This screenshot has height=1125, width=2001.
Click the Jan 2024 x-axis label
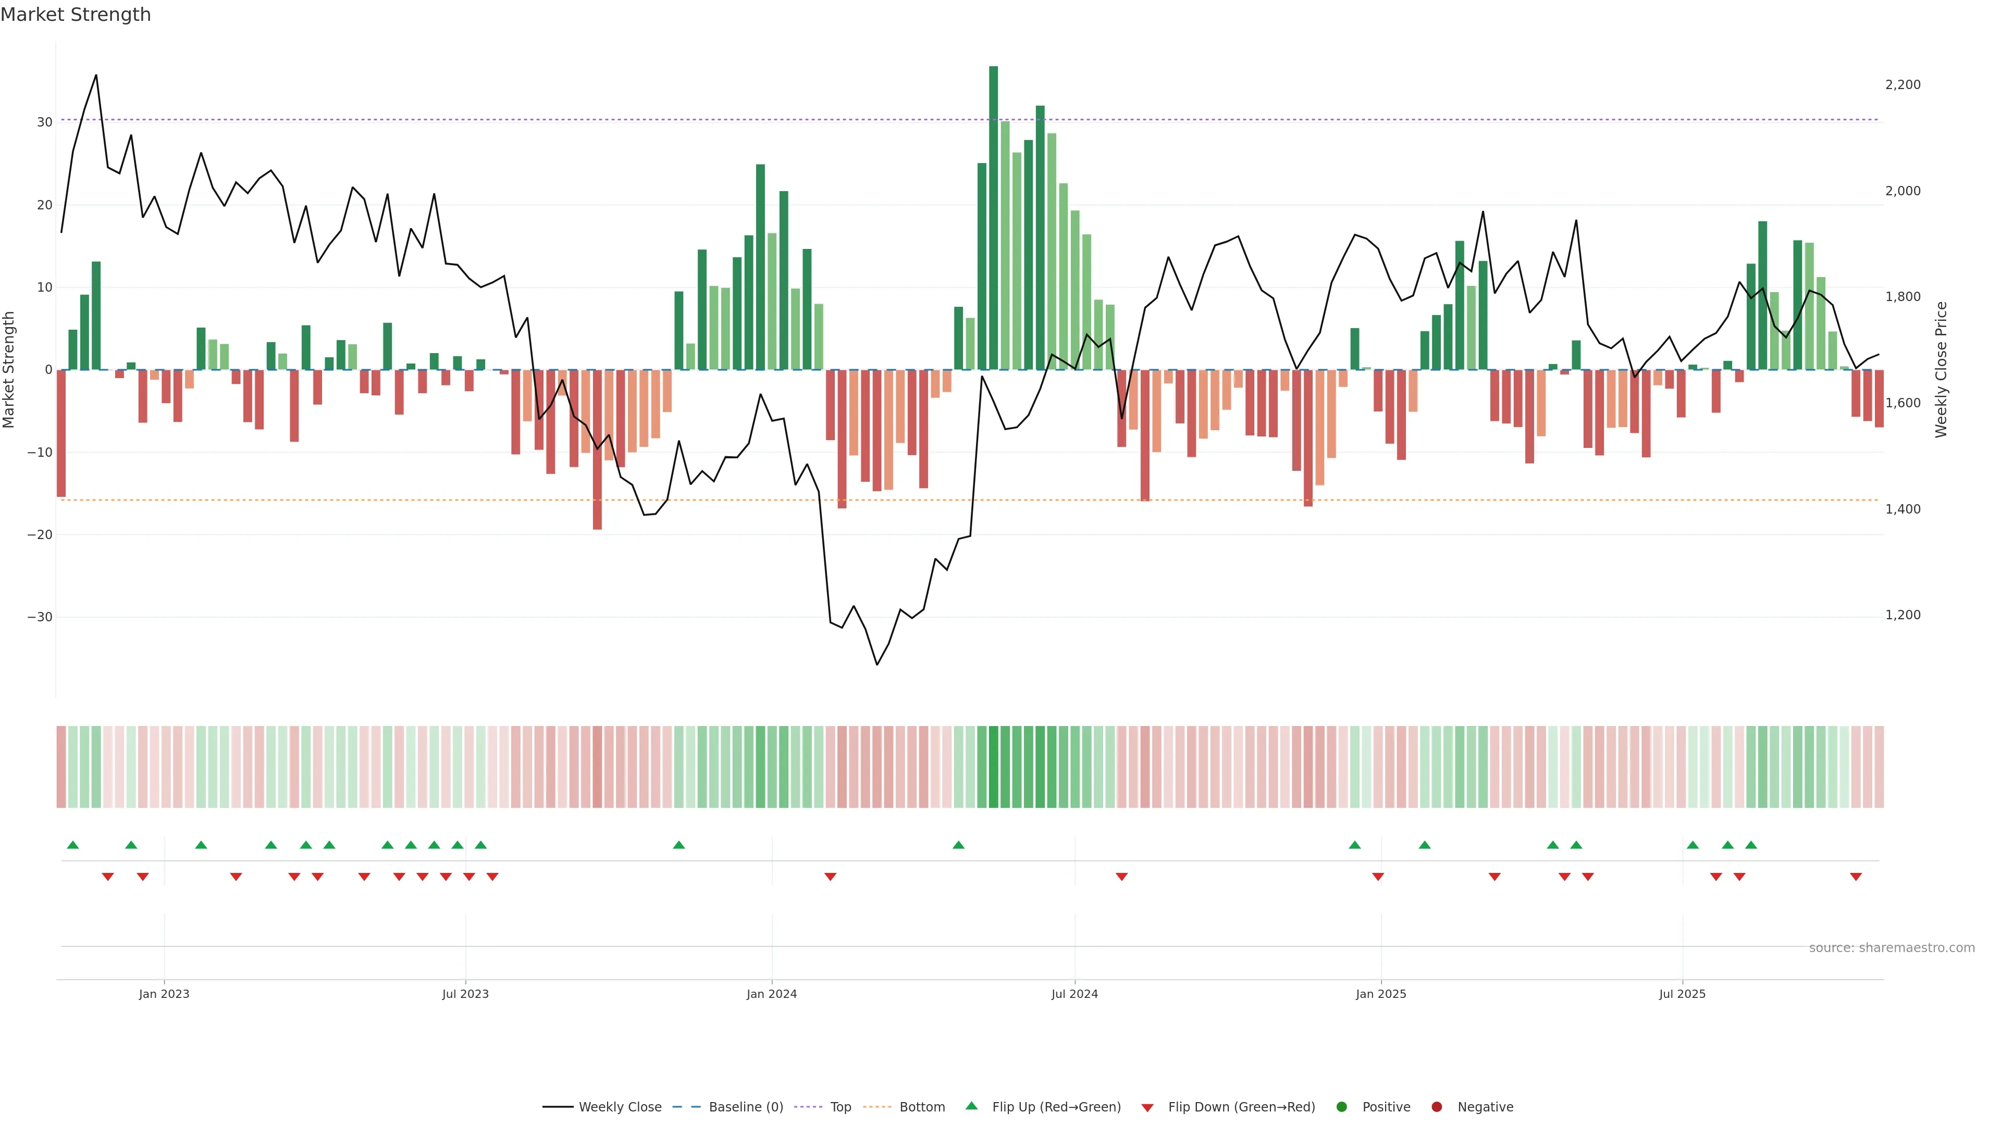click(771, 994)
